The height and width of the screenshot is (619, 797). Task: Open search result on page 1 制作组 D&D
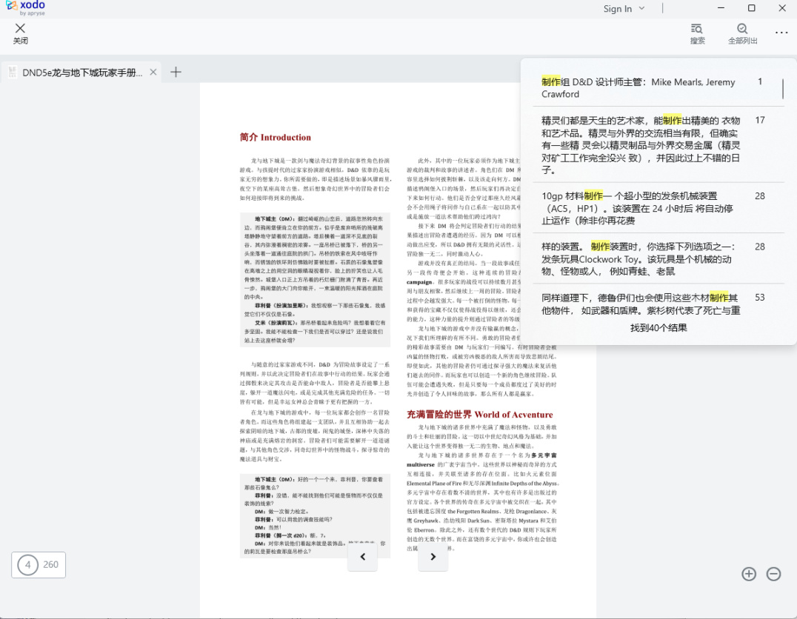click(x=658, y=88)
